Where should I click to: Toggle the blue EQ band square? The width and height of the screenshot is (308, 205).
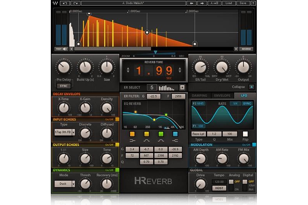(x=175, y=134)
